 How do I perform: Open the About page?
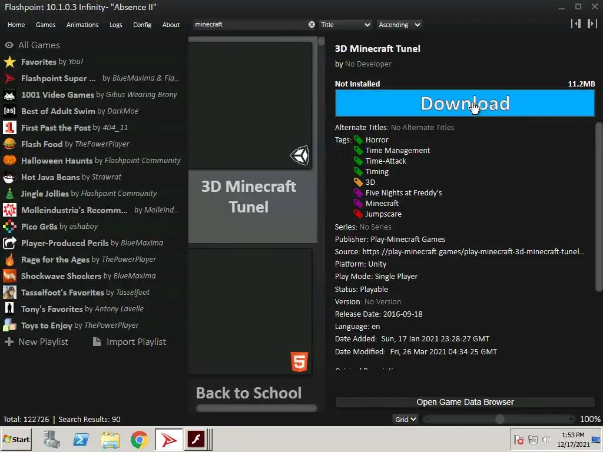(171, 25)
